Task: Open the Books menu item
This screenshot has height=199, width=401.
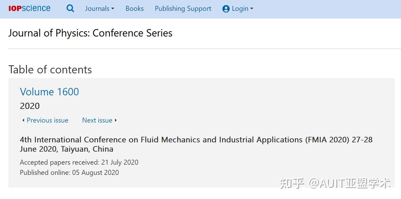Action: point(134,9)
